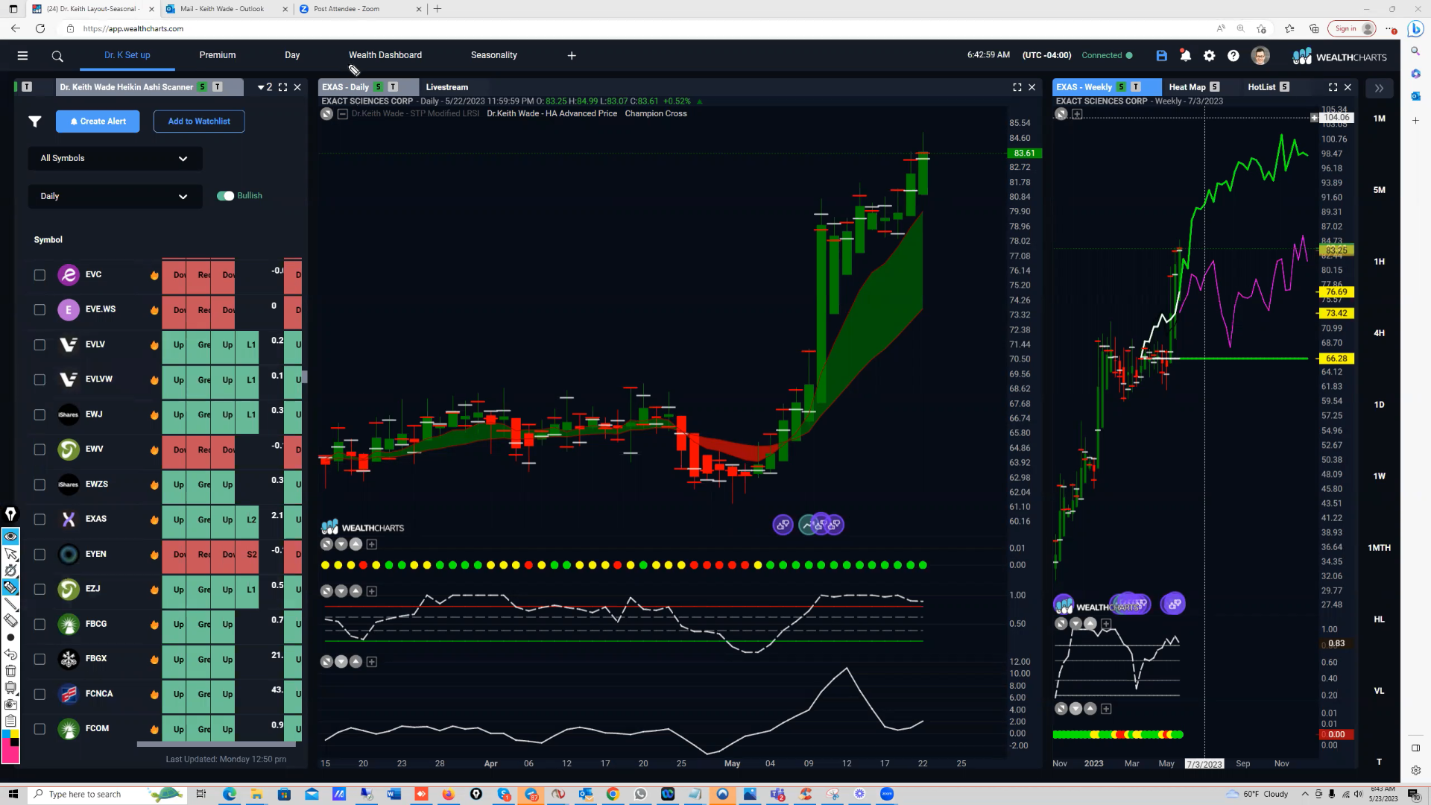The image size is (1431, 805).
Task: Select the cursor arrow tool in drawing toolbar
Action: click(10, 553)
